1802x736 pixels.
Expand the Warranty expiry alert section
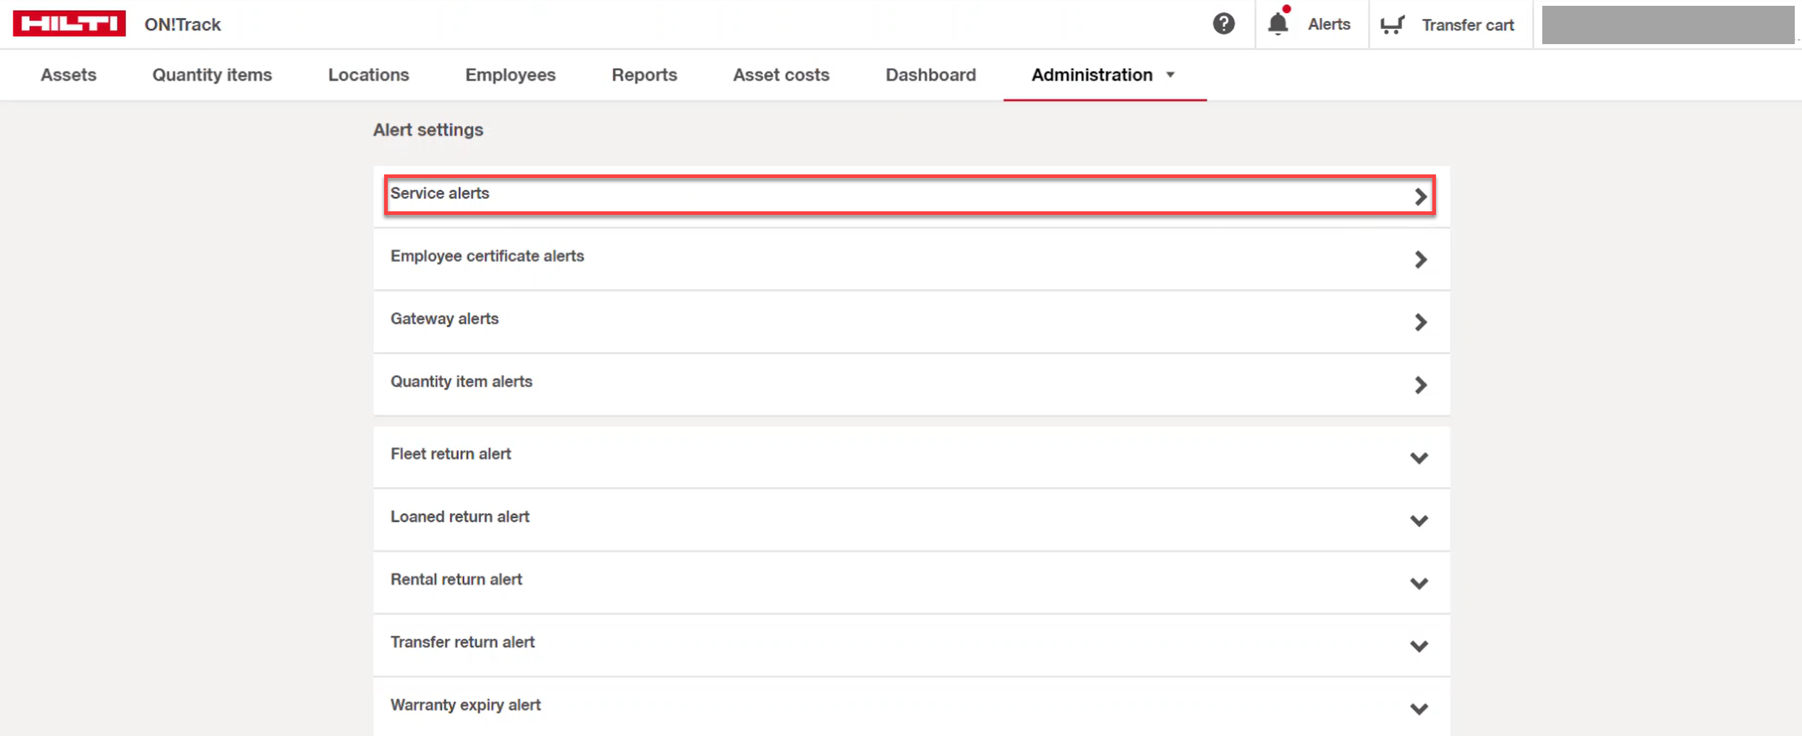point(1419,708)
